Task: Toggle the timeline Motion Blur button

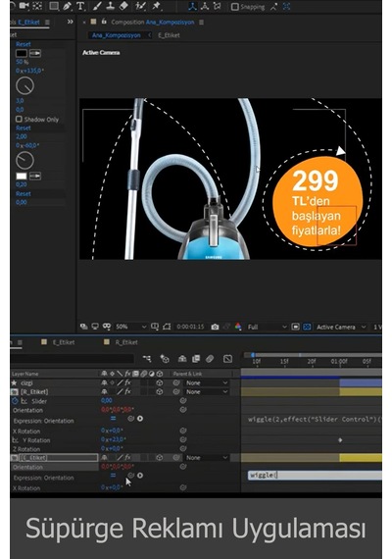Action: click(210, 359)
